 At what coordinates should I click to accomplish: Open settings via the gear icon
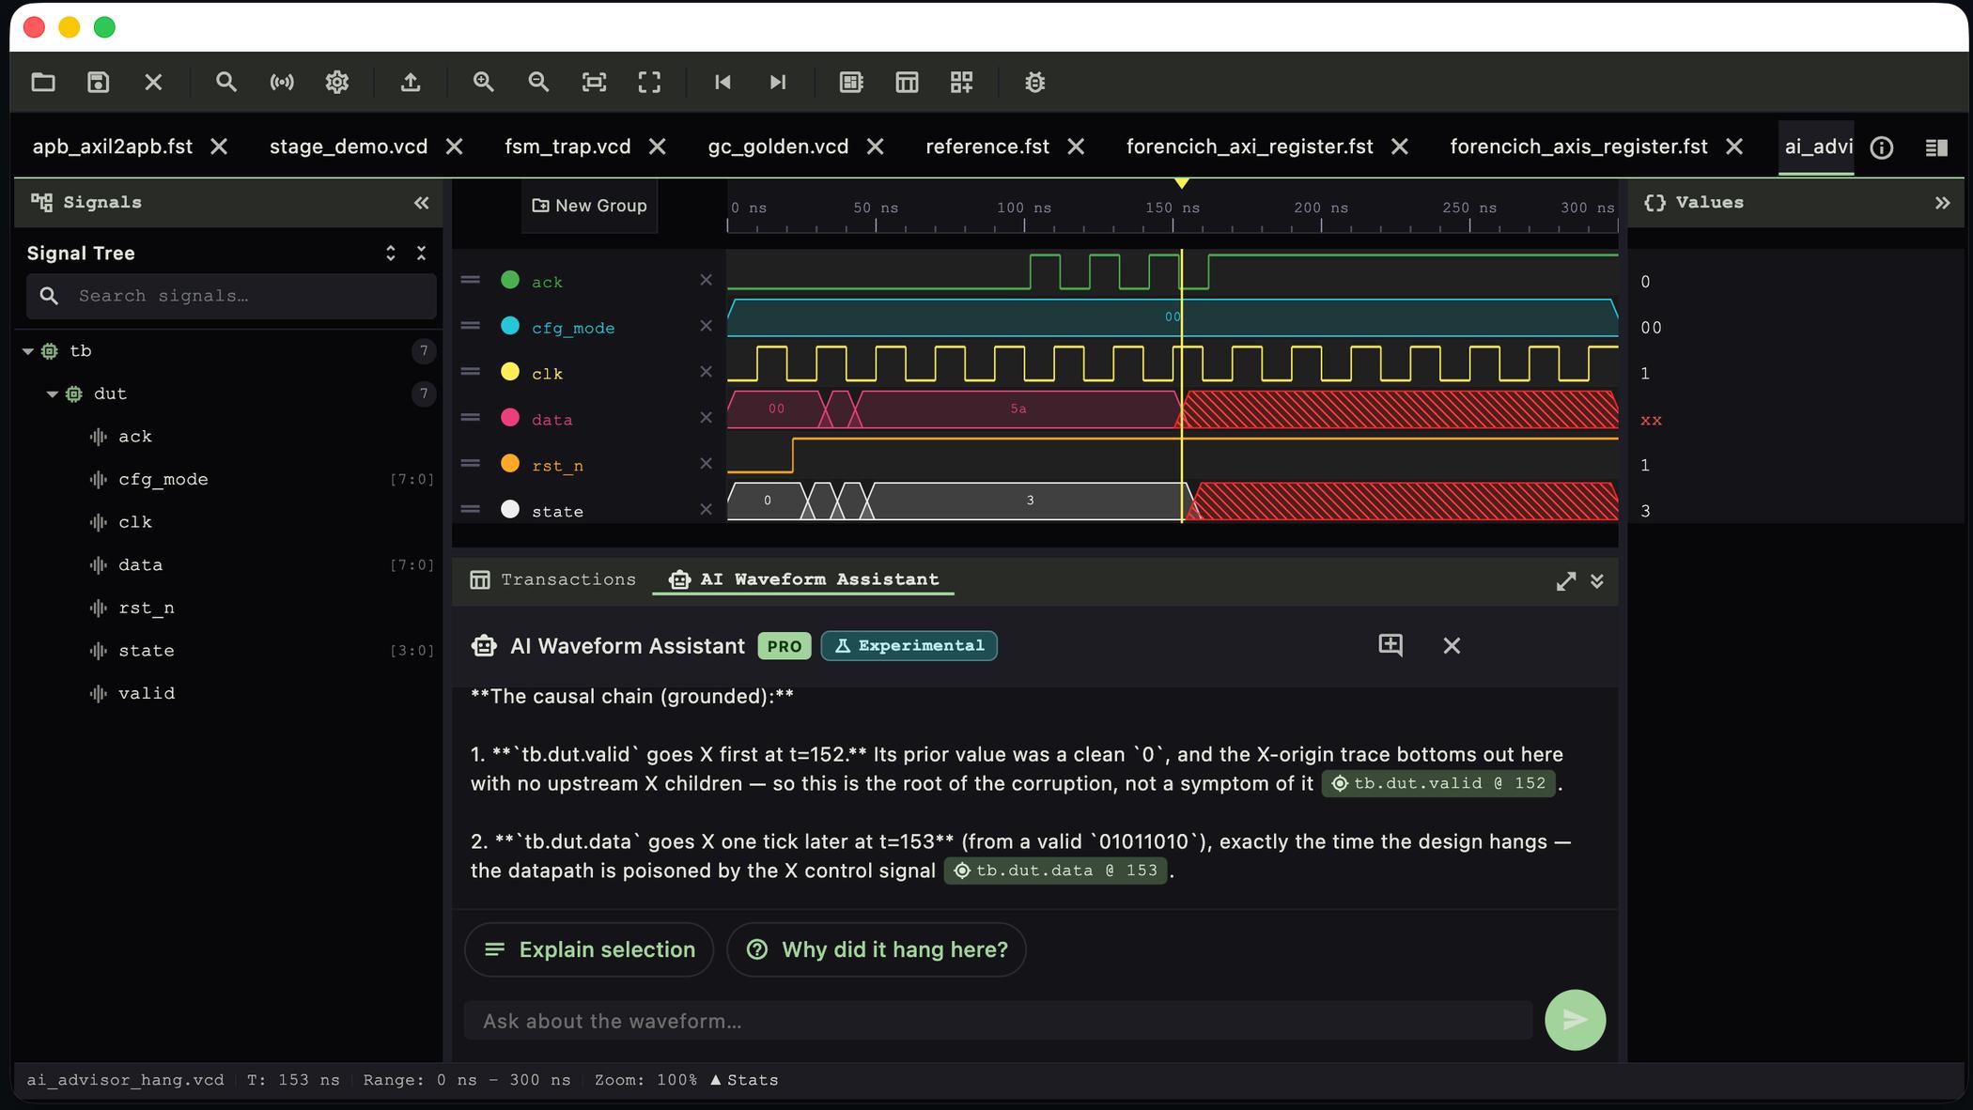pos(337,83)
